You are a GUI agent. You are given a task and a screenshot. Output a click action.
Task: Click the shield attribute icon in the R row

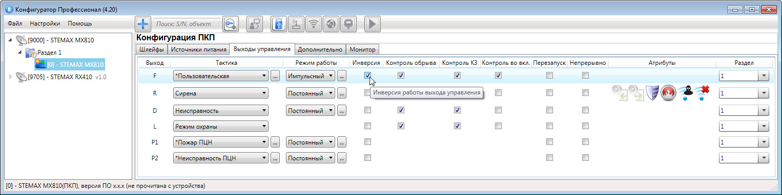click(652, 93)
